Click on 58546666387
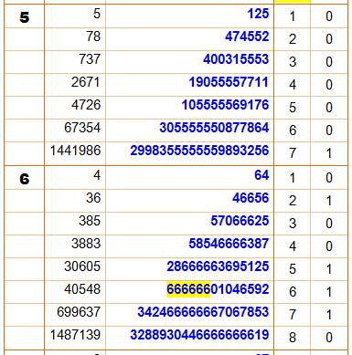The height and width of the screenshot is (355, 352). pos(229,244)
